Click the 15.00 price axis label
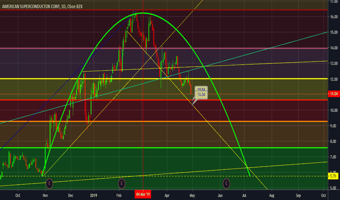Screen dimensions: 340x200 (x=334, y=32)
